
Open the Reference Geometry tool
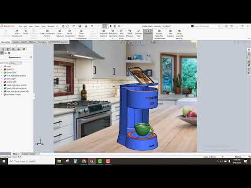click(x=112, y=33)
